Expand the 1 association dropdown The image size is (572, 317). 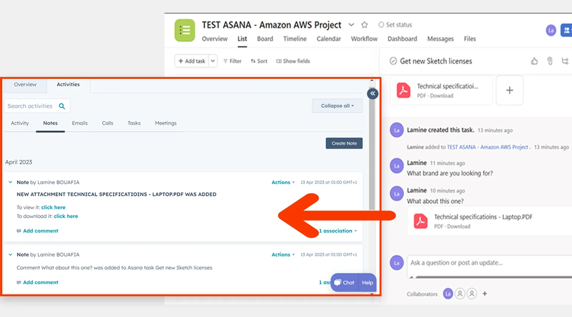(338, 231)
